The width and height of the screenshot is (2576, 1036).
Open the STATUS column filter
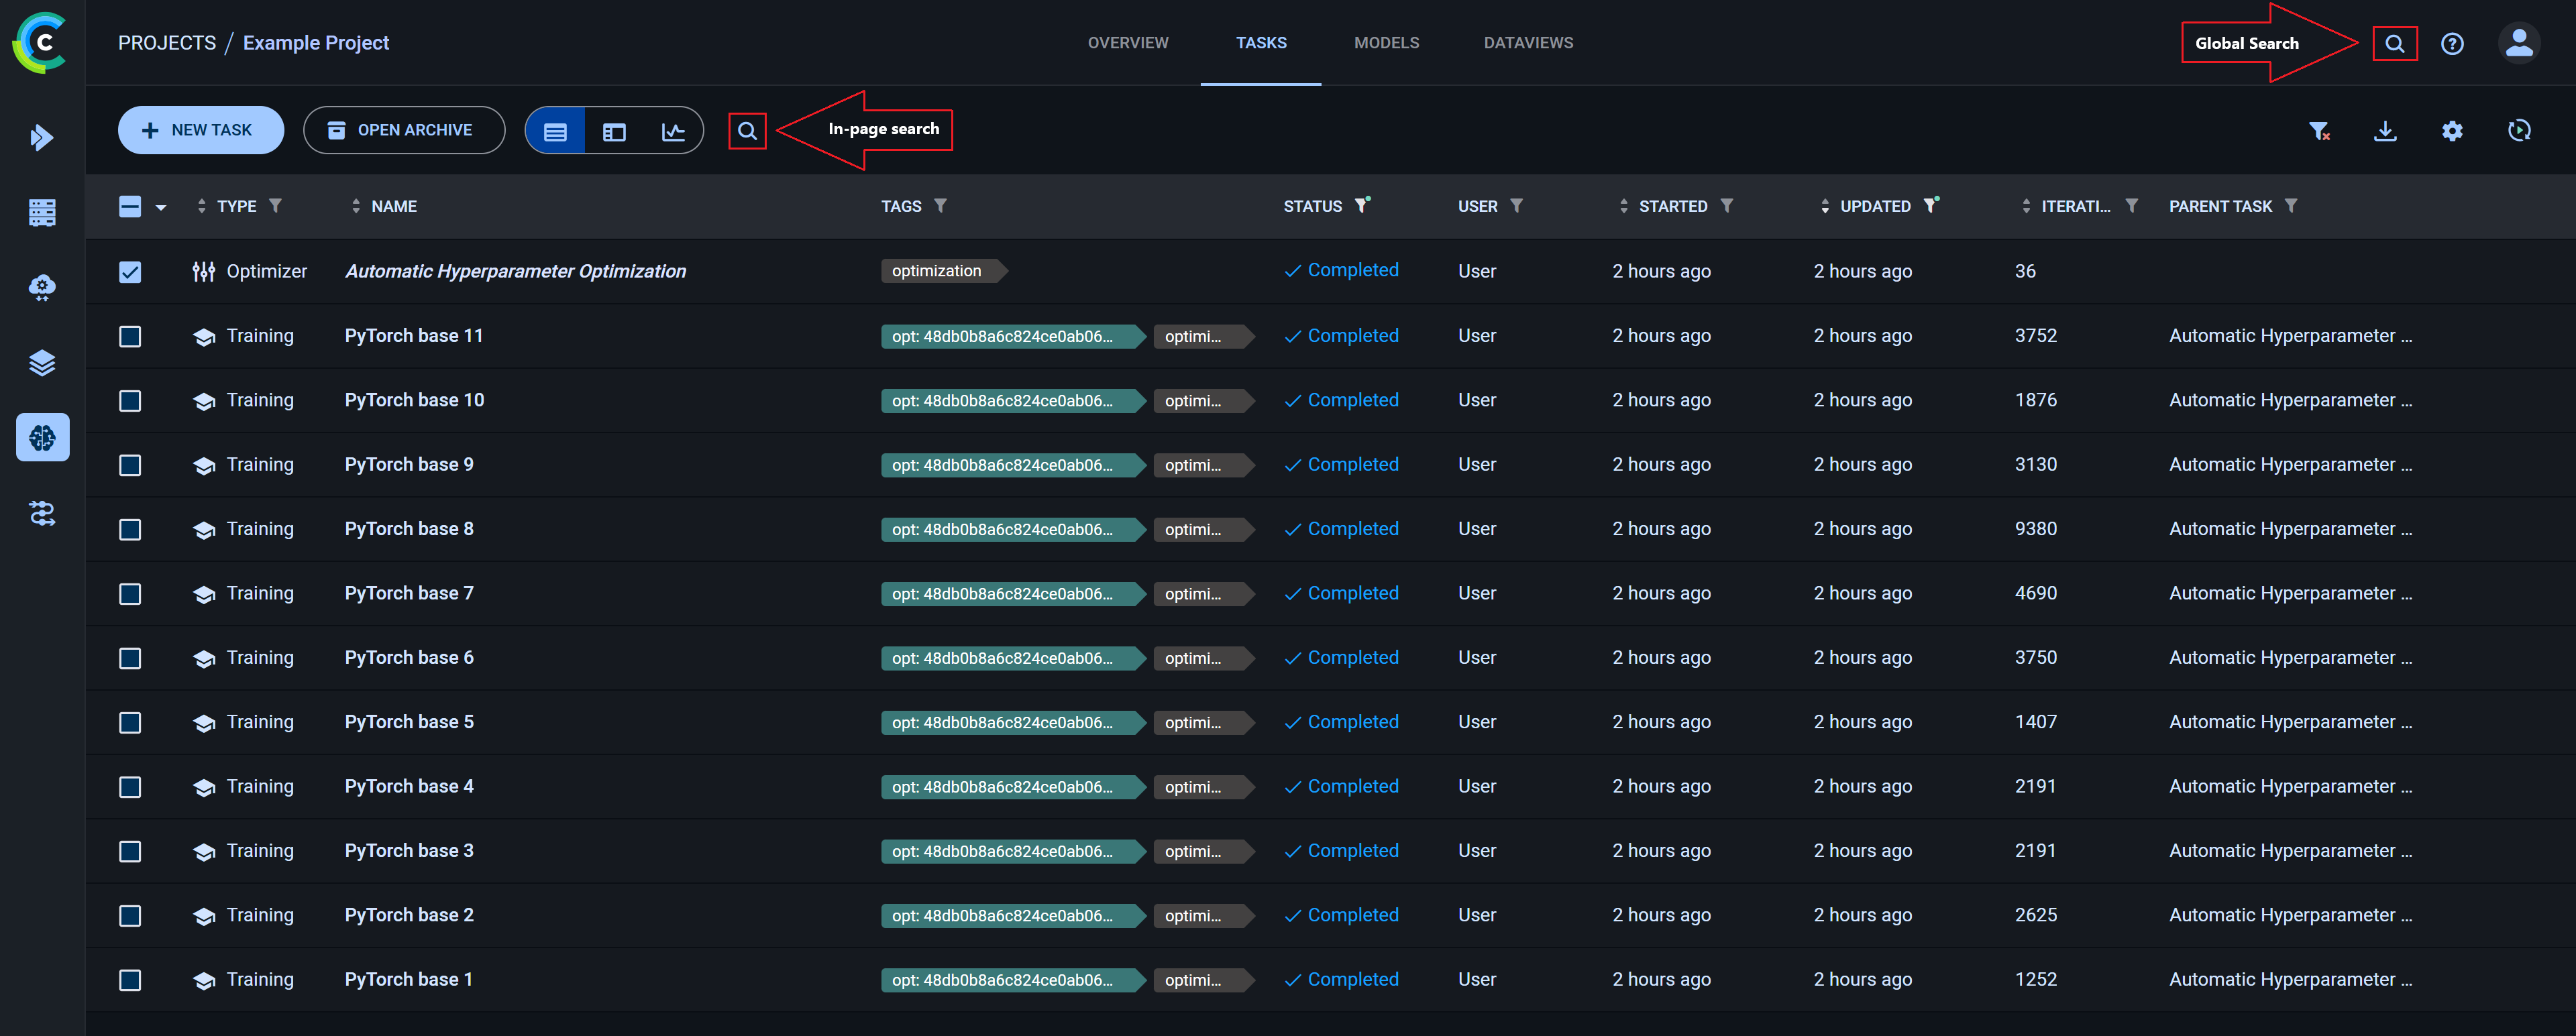(1362, 206)
